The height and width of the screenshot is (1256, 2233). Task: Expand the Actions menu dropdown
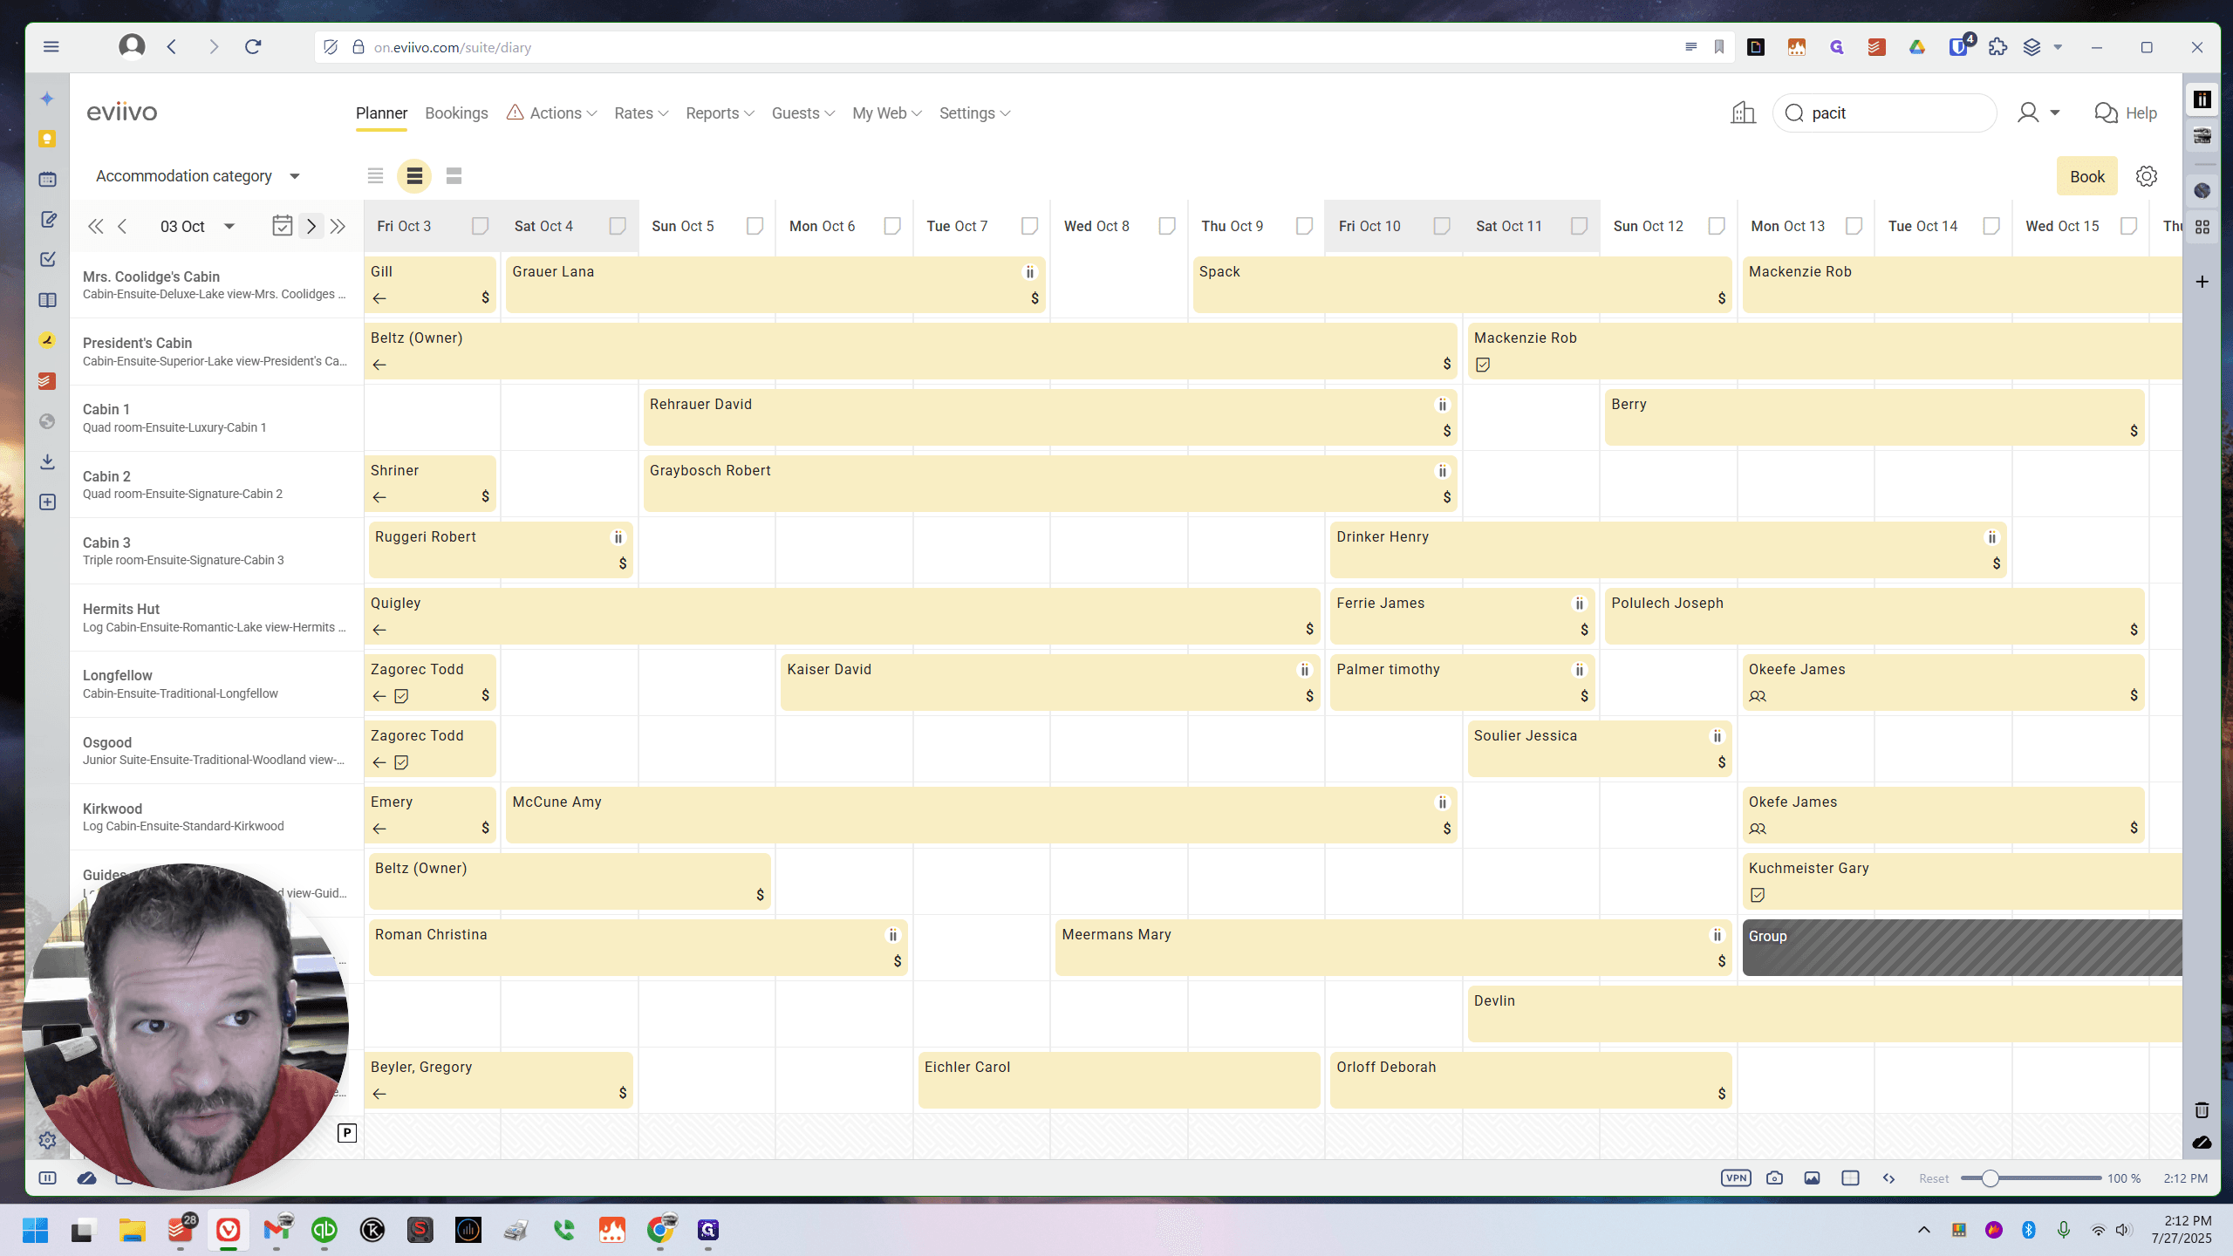tap(552, 113)
